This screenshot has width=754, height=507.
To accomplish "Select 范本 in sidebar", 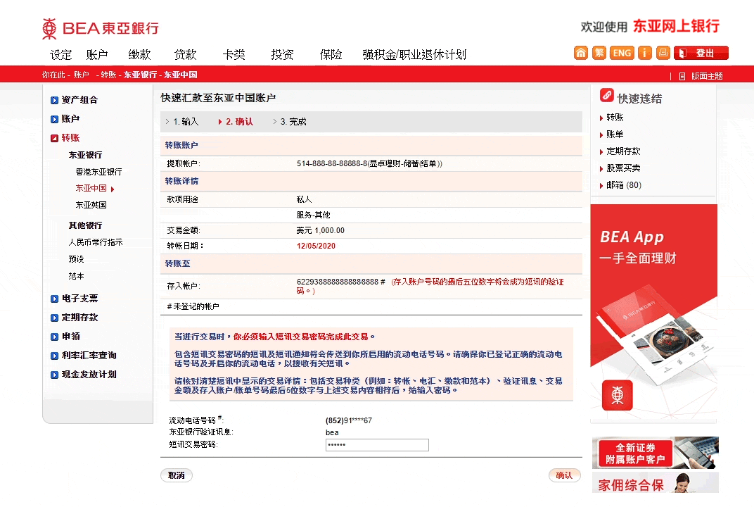I will [76, 276].
